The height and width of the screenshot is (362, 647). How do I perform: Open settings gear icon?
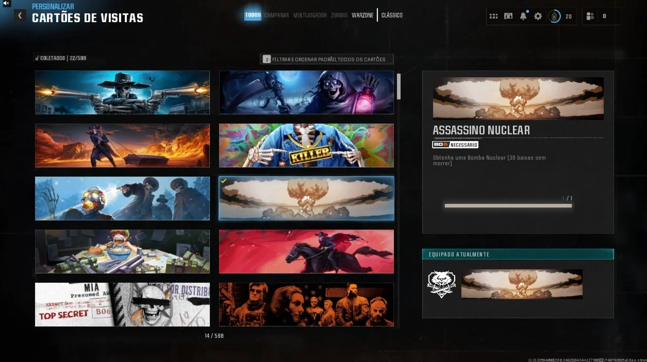(x=538, y=16)
